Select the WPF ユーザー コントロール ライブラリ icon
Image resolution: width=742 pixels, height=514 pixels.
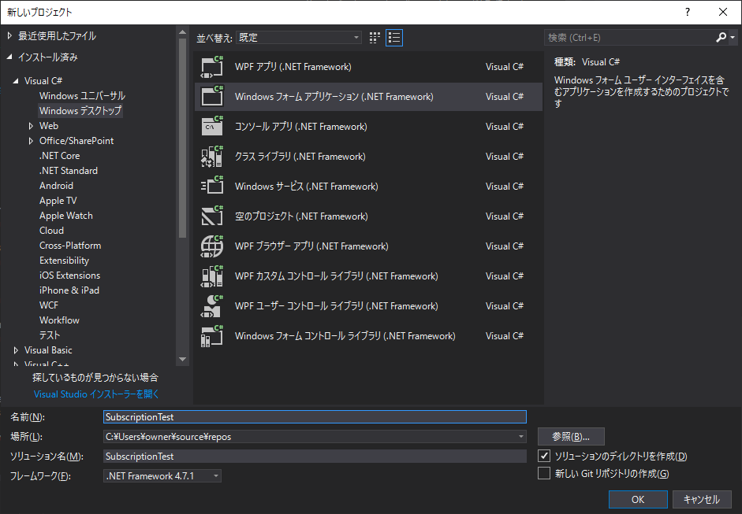pyautogui.click(x=212, y=305)
